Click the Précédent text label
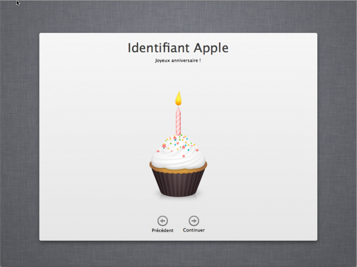The width and height of the screenshot is (357, 267). tap(162, 230)
